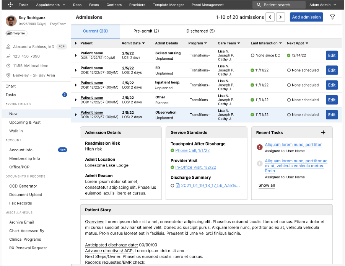Screen dimensions: 345x266
Task: Open the Appointments menu dropdown
Action: click(x=50, y=5)
